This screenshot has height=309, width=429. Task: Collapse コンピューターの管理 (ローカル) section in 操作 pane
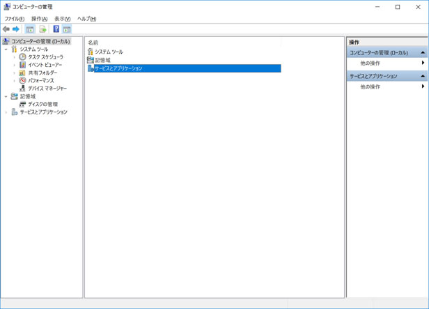click(423, 52)
